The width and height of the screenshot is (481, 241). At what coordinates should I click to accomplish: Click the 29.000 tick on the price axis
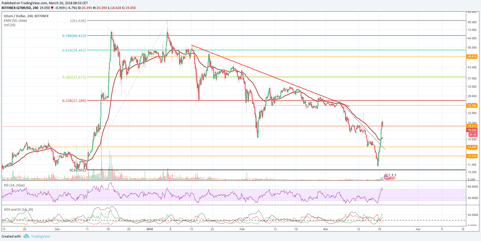click(x=472, y=96)
